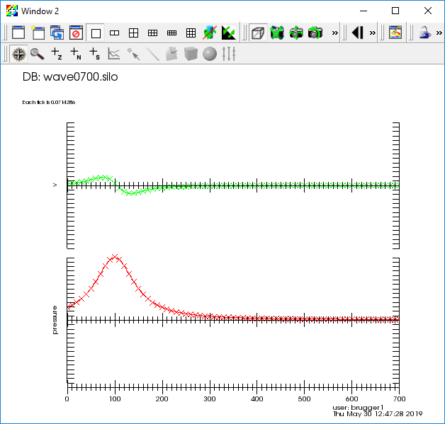Enable the line tool

click(x=152, y=54)
